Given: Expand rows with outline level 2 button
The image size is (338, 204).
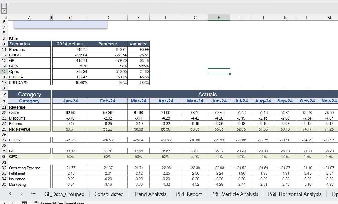Looking at the screenshot, I should 4,11.
